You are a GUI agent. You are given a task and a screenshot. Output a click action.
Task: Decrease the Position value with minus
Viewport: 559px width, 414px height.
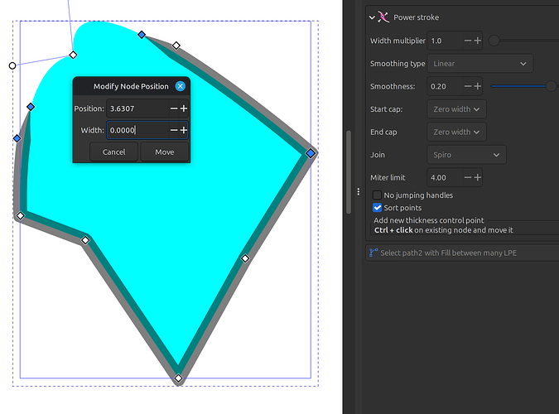[x=174, y=108]
